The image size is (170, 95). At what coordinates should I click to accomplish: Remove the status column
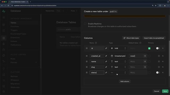click(163, 73)
